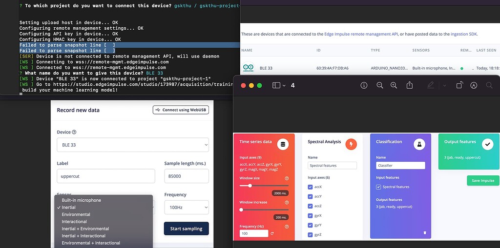The width and height of the screenshot is (500, 248).
Task: Expand the markup options chevron in Preview
Action: [444, 86]
